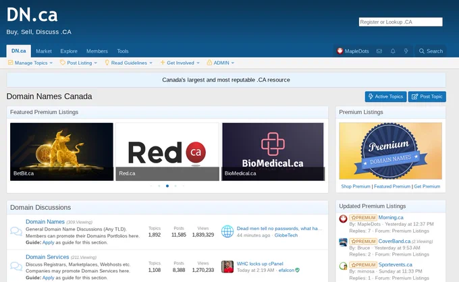Open Domain Discussions category heading

point(40,207)
